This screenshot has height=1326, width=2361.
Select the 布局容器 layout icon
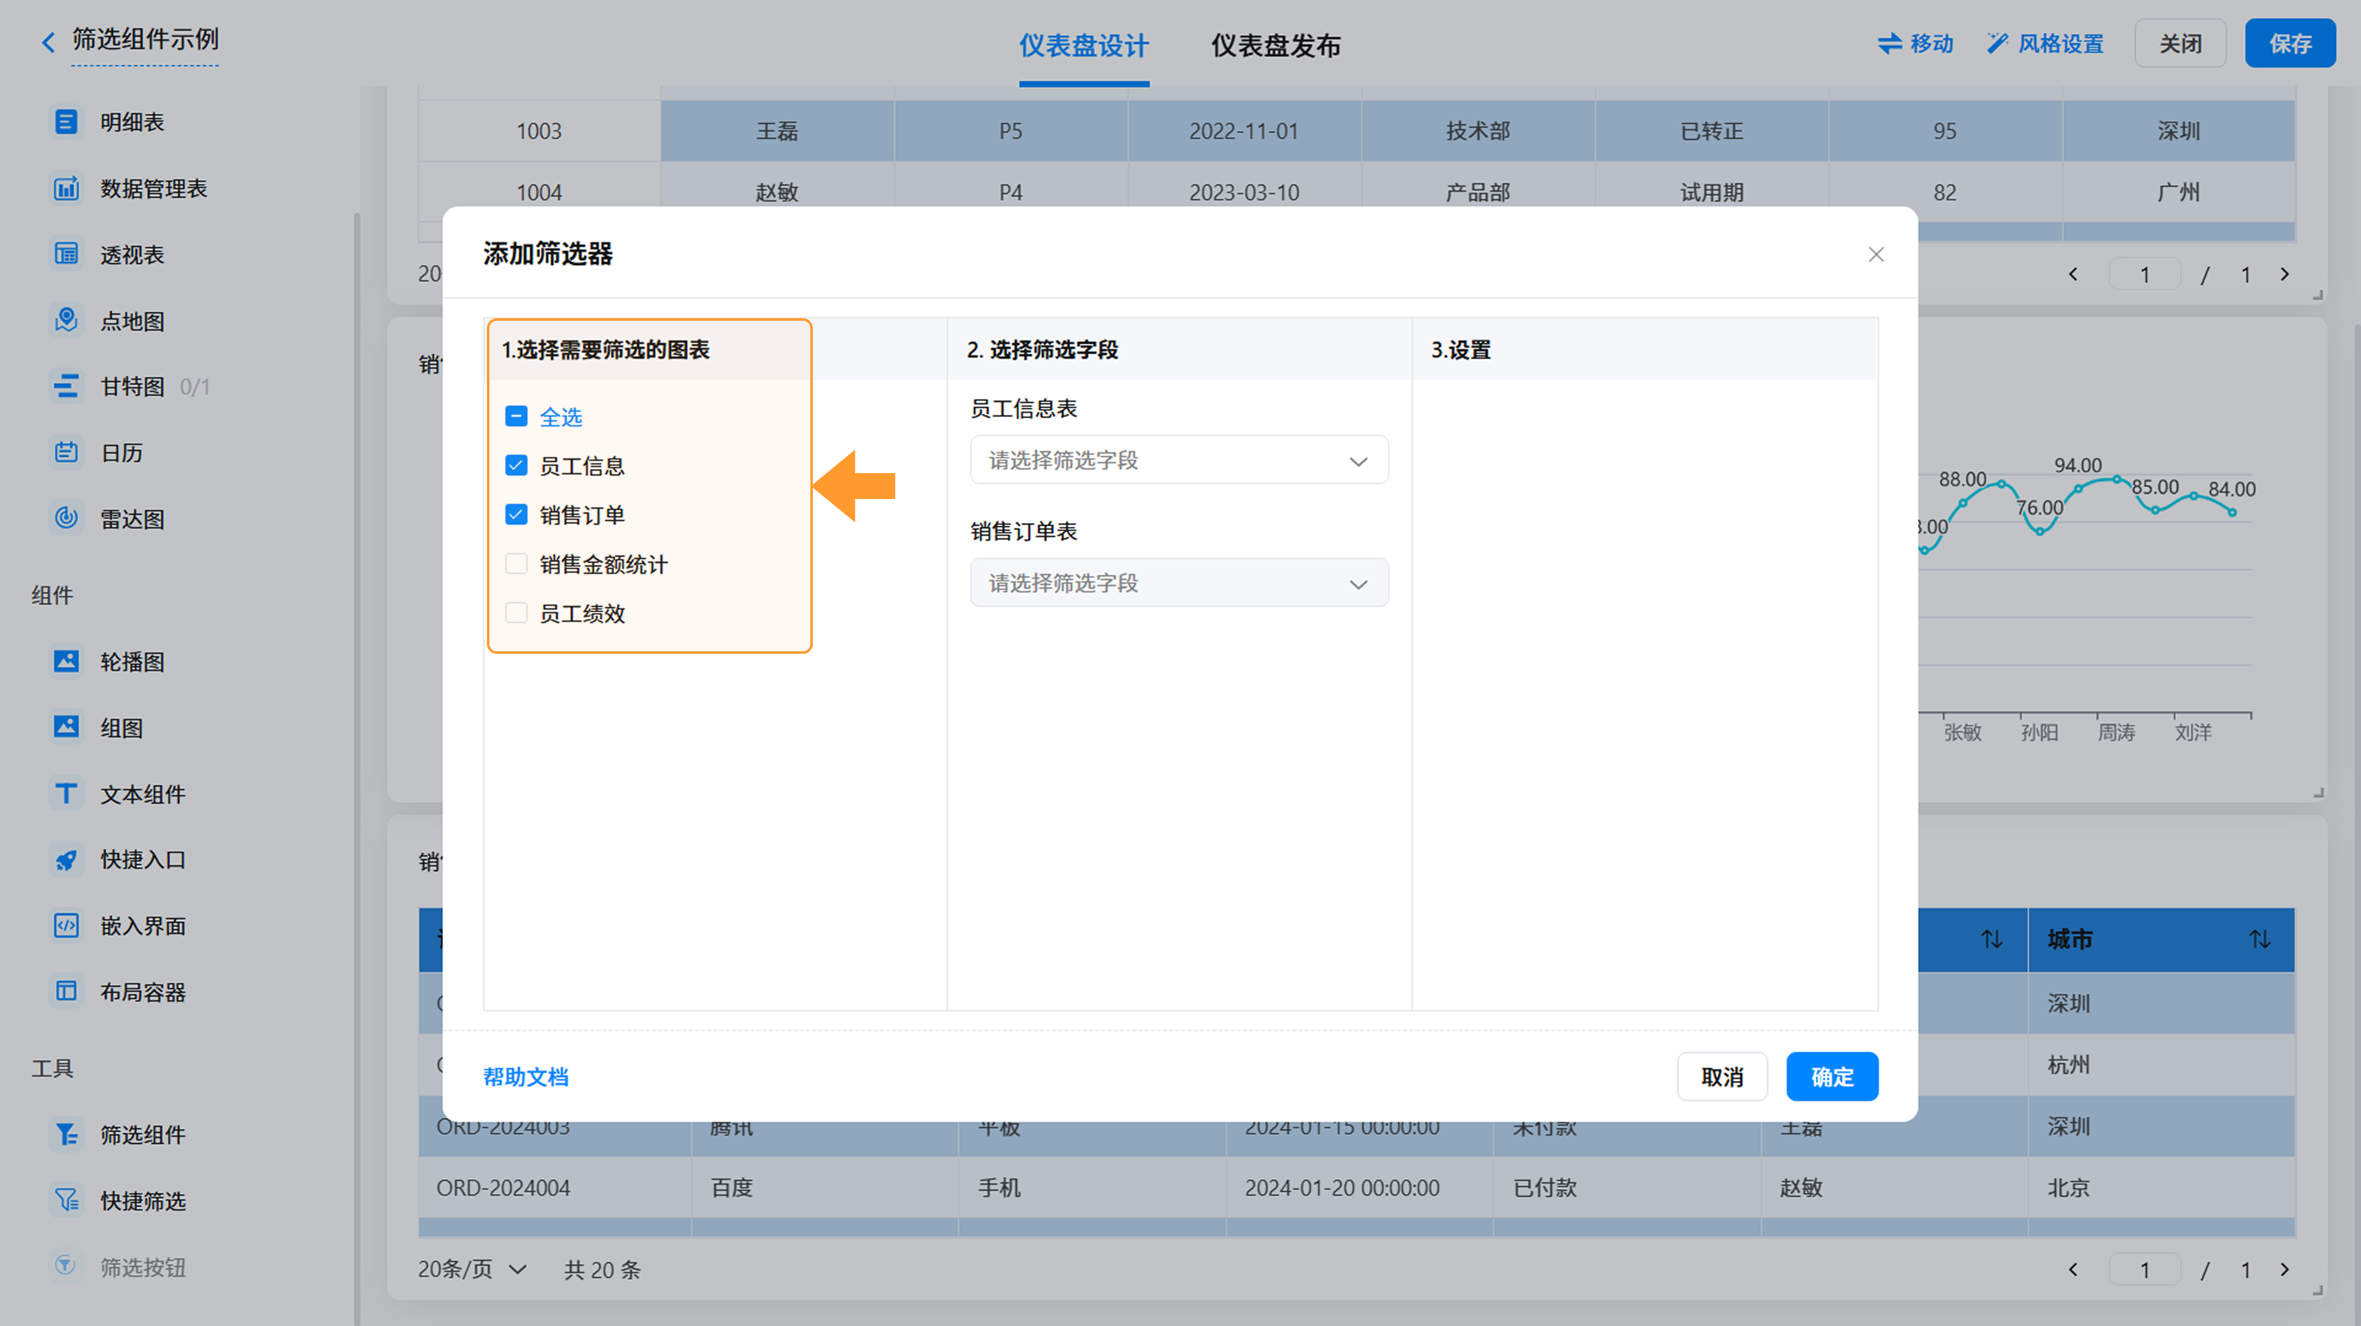tap(66, 991)
